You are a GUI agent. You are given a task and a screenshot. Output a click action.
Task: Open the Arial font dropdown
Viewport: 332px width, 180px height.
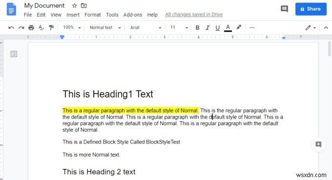click(x=145, y=27)
